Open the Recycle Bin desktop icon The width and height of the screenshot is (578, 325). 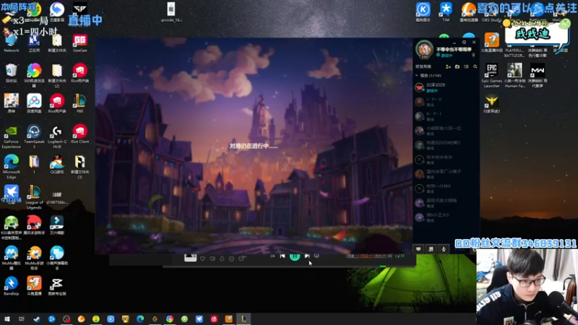[11, 73]
